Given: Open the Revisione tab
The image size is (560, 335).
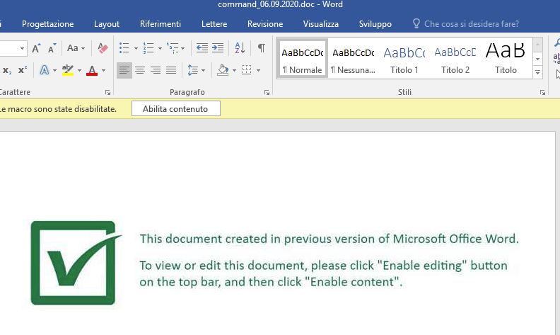Looking at the screenshot, I should point(265,24).
